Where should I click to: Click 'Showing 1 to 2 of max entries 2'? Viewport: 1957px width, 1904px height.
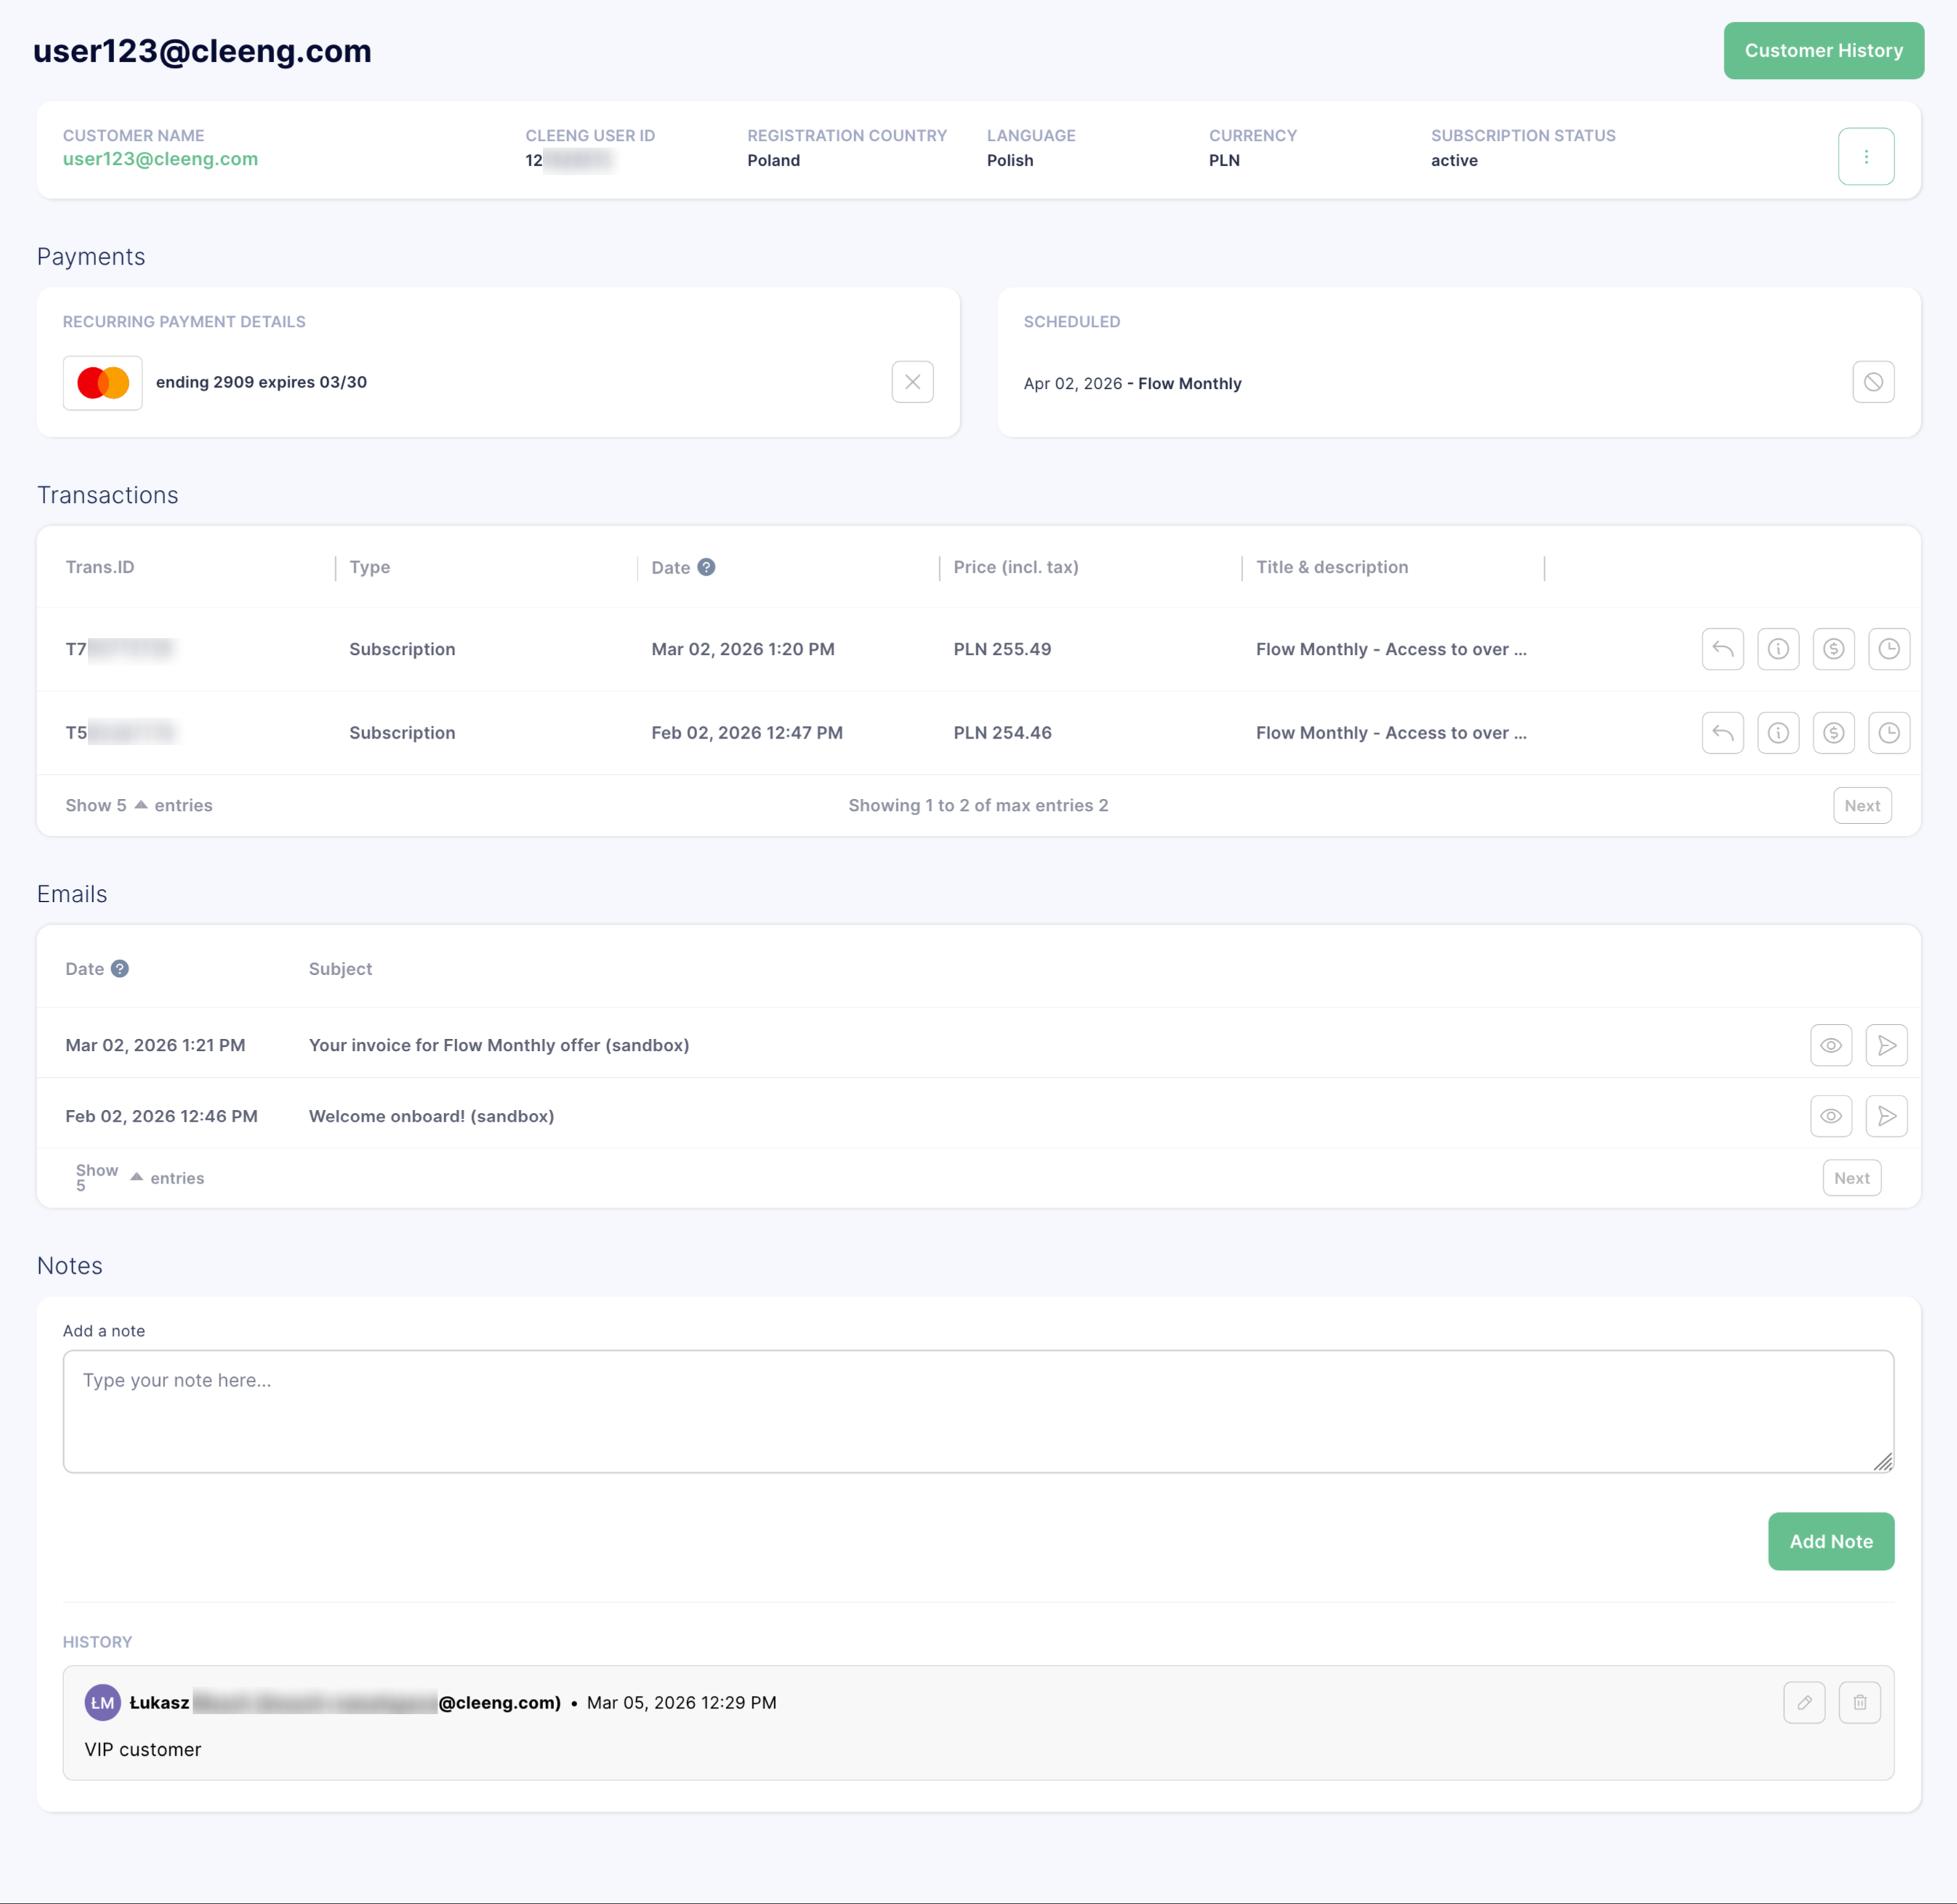[978, 805]
